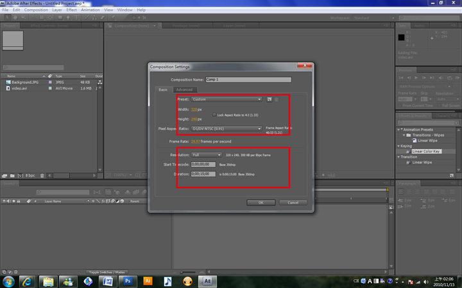The image size is (462, 288).
Task: Collapse the Transitions - Wipes folder
Action: pyautogui.click(x=404, y=135)
